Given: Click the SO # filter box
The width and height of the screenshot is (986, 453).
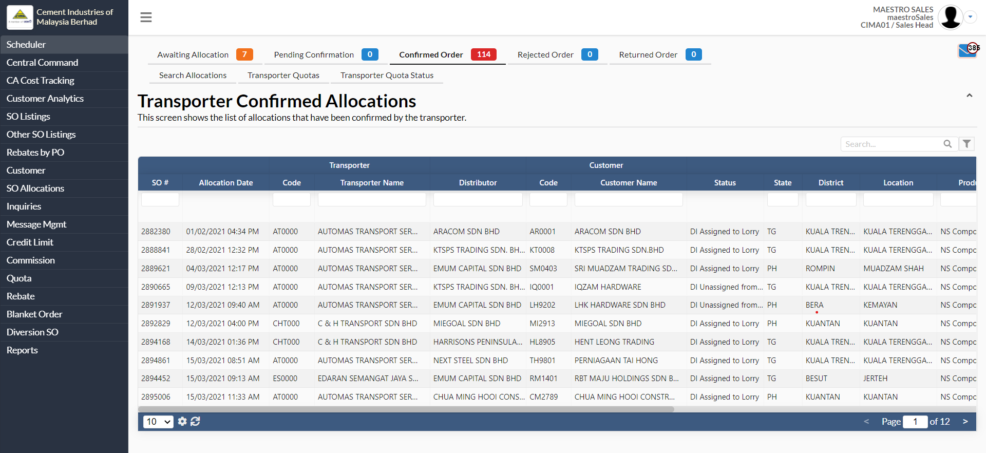Looking at the screenshot, I should point(160,200).
